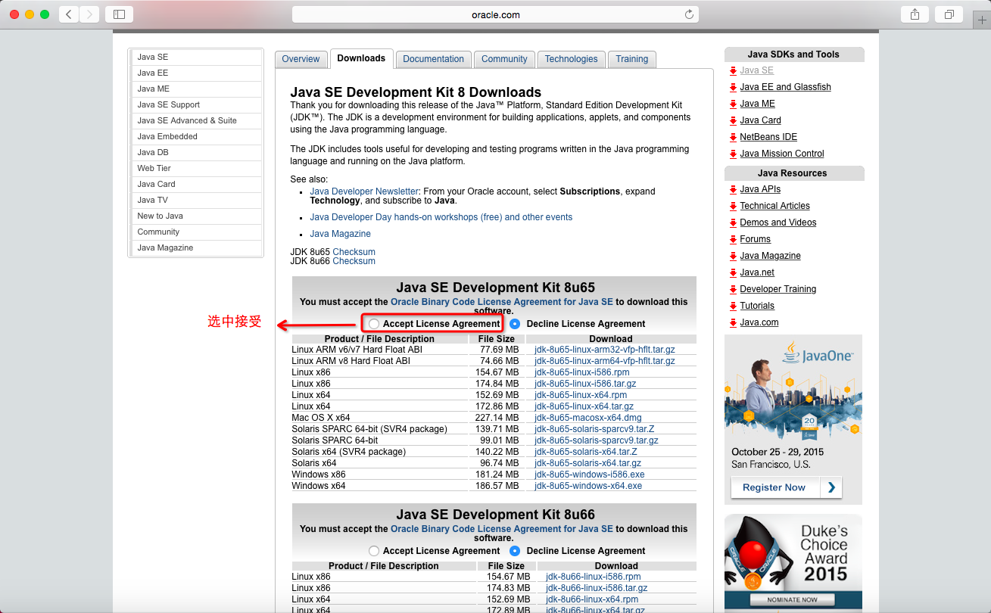Open the Documentation tab
Screen dimensions: 991x613
click(433, 59)
